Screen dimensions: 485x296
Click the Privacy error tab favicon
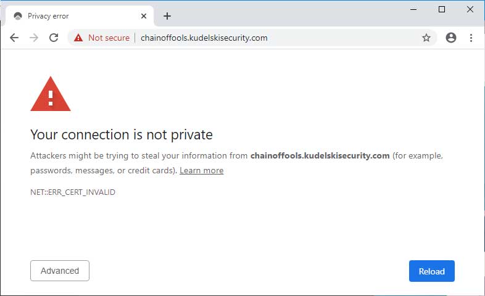click(18, 16)
